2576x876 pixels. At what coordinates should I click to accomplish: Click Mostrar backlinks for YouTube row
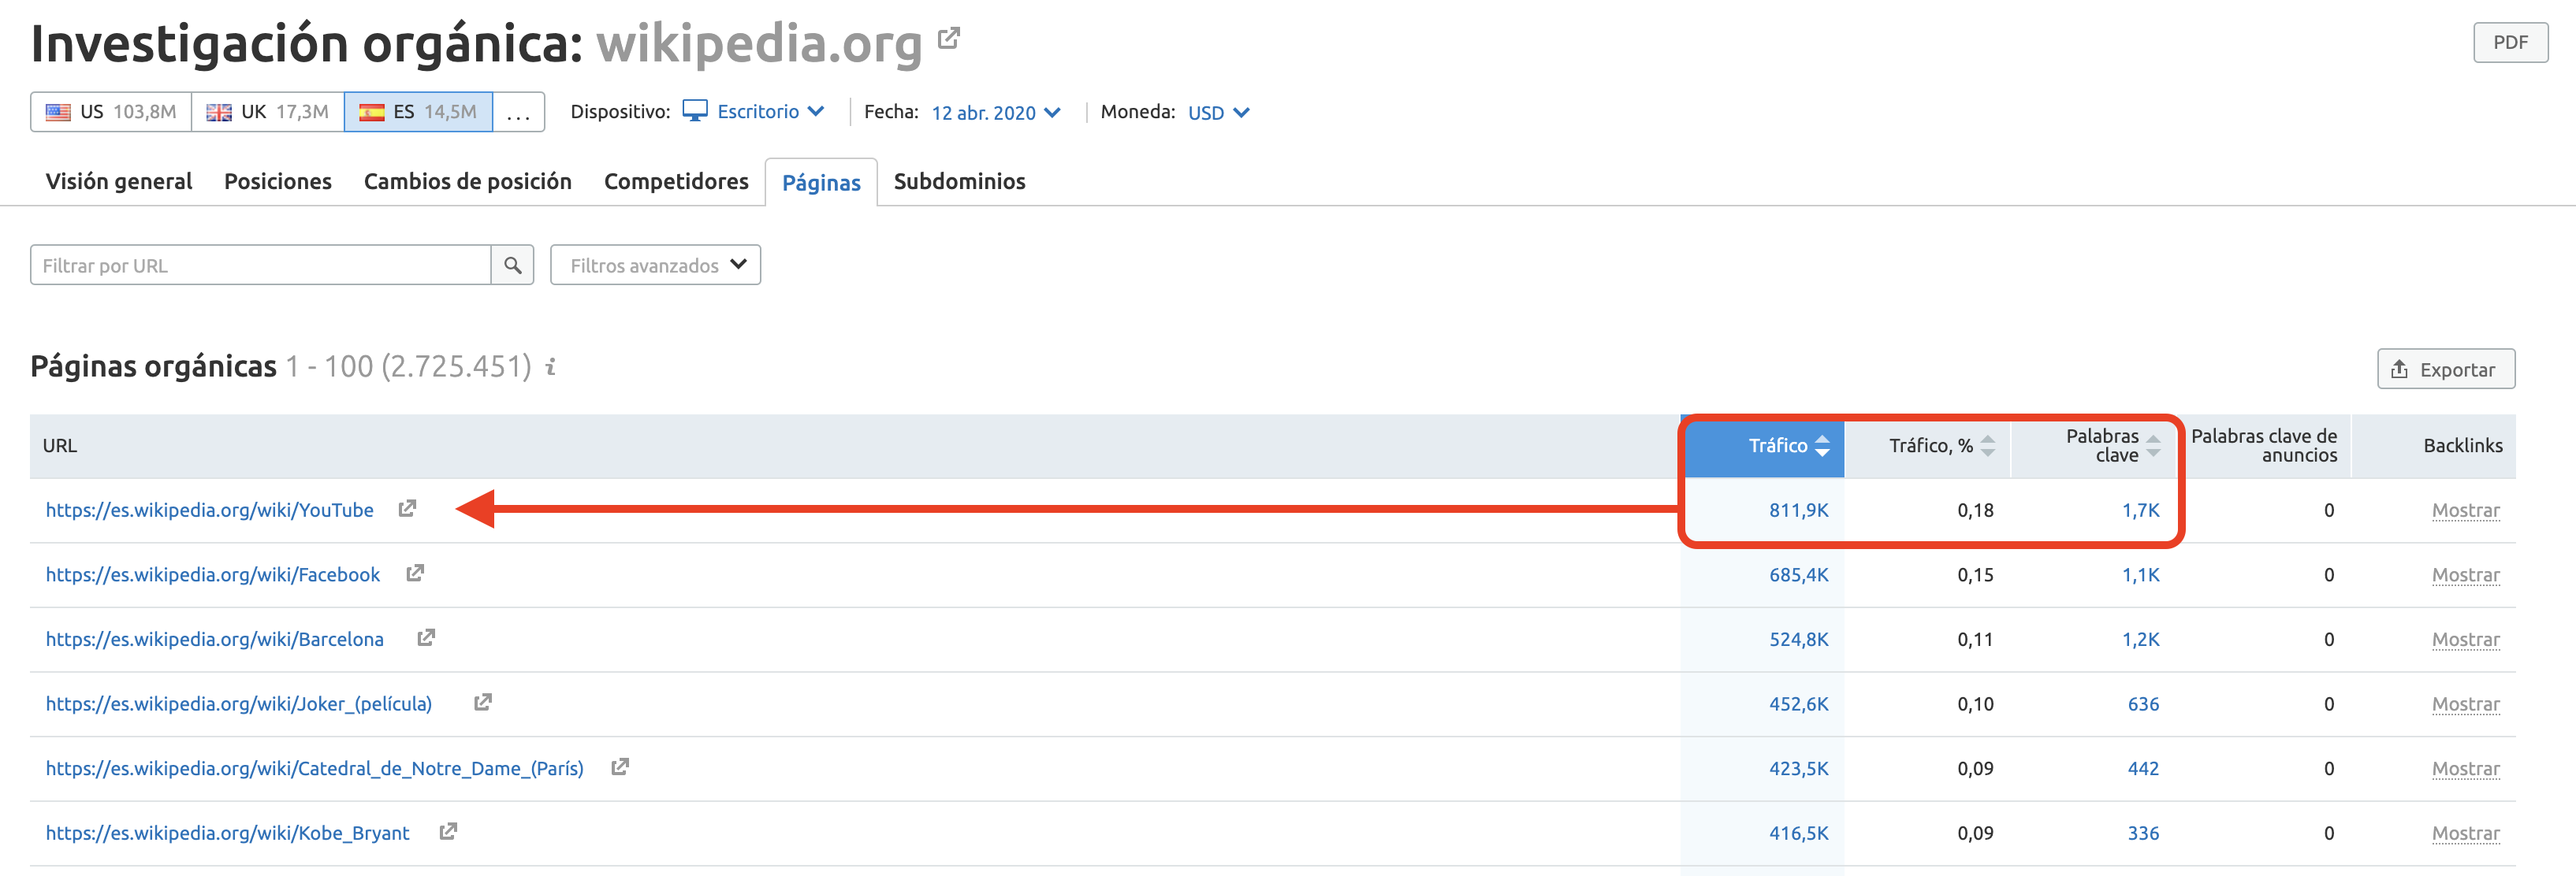pos(2465,510)
